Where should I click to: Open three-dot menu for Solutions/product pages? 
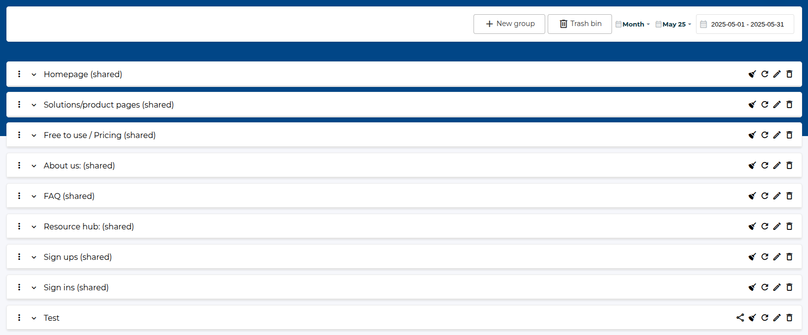pyautogui.click(x=19, y=105)
